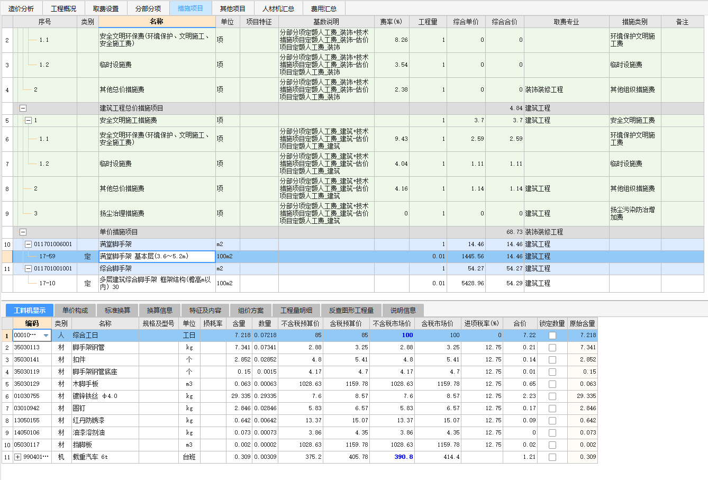Toggle 锁定数量 for 脚手架钢管底座

pos(552,372)
